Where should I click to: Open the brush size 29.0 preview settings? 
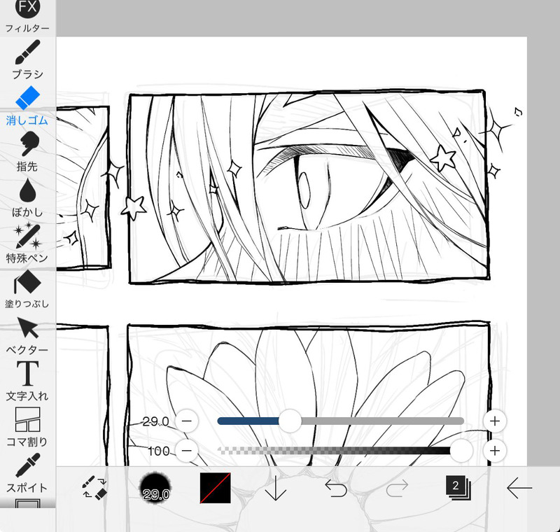tap(155, 487)
